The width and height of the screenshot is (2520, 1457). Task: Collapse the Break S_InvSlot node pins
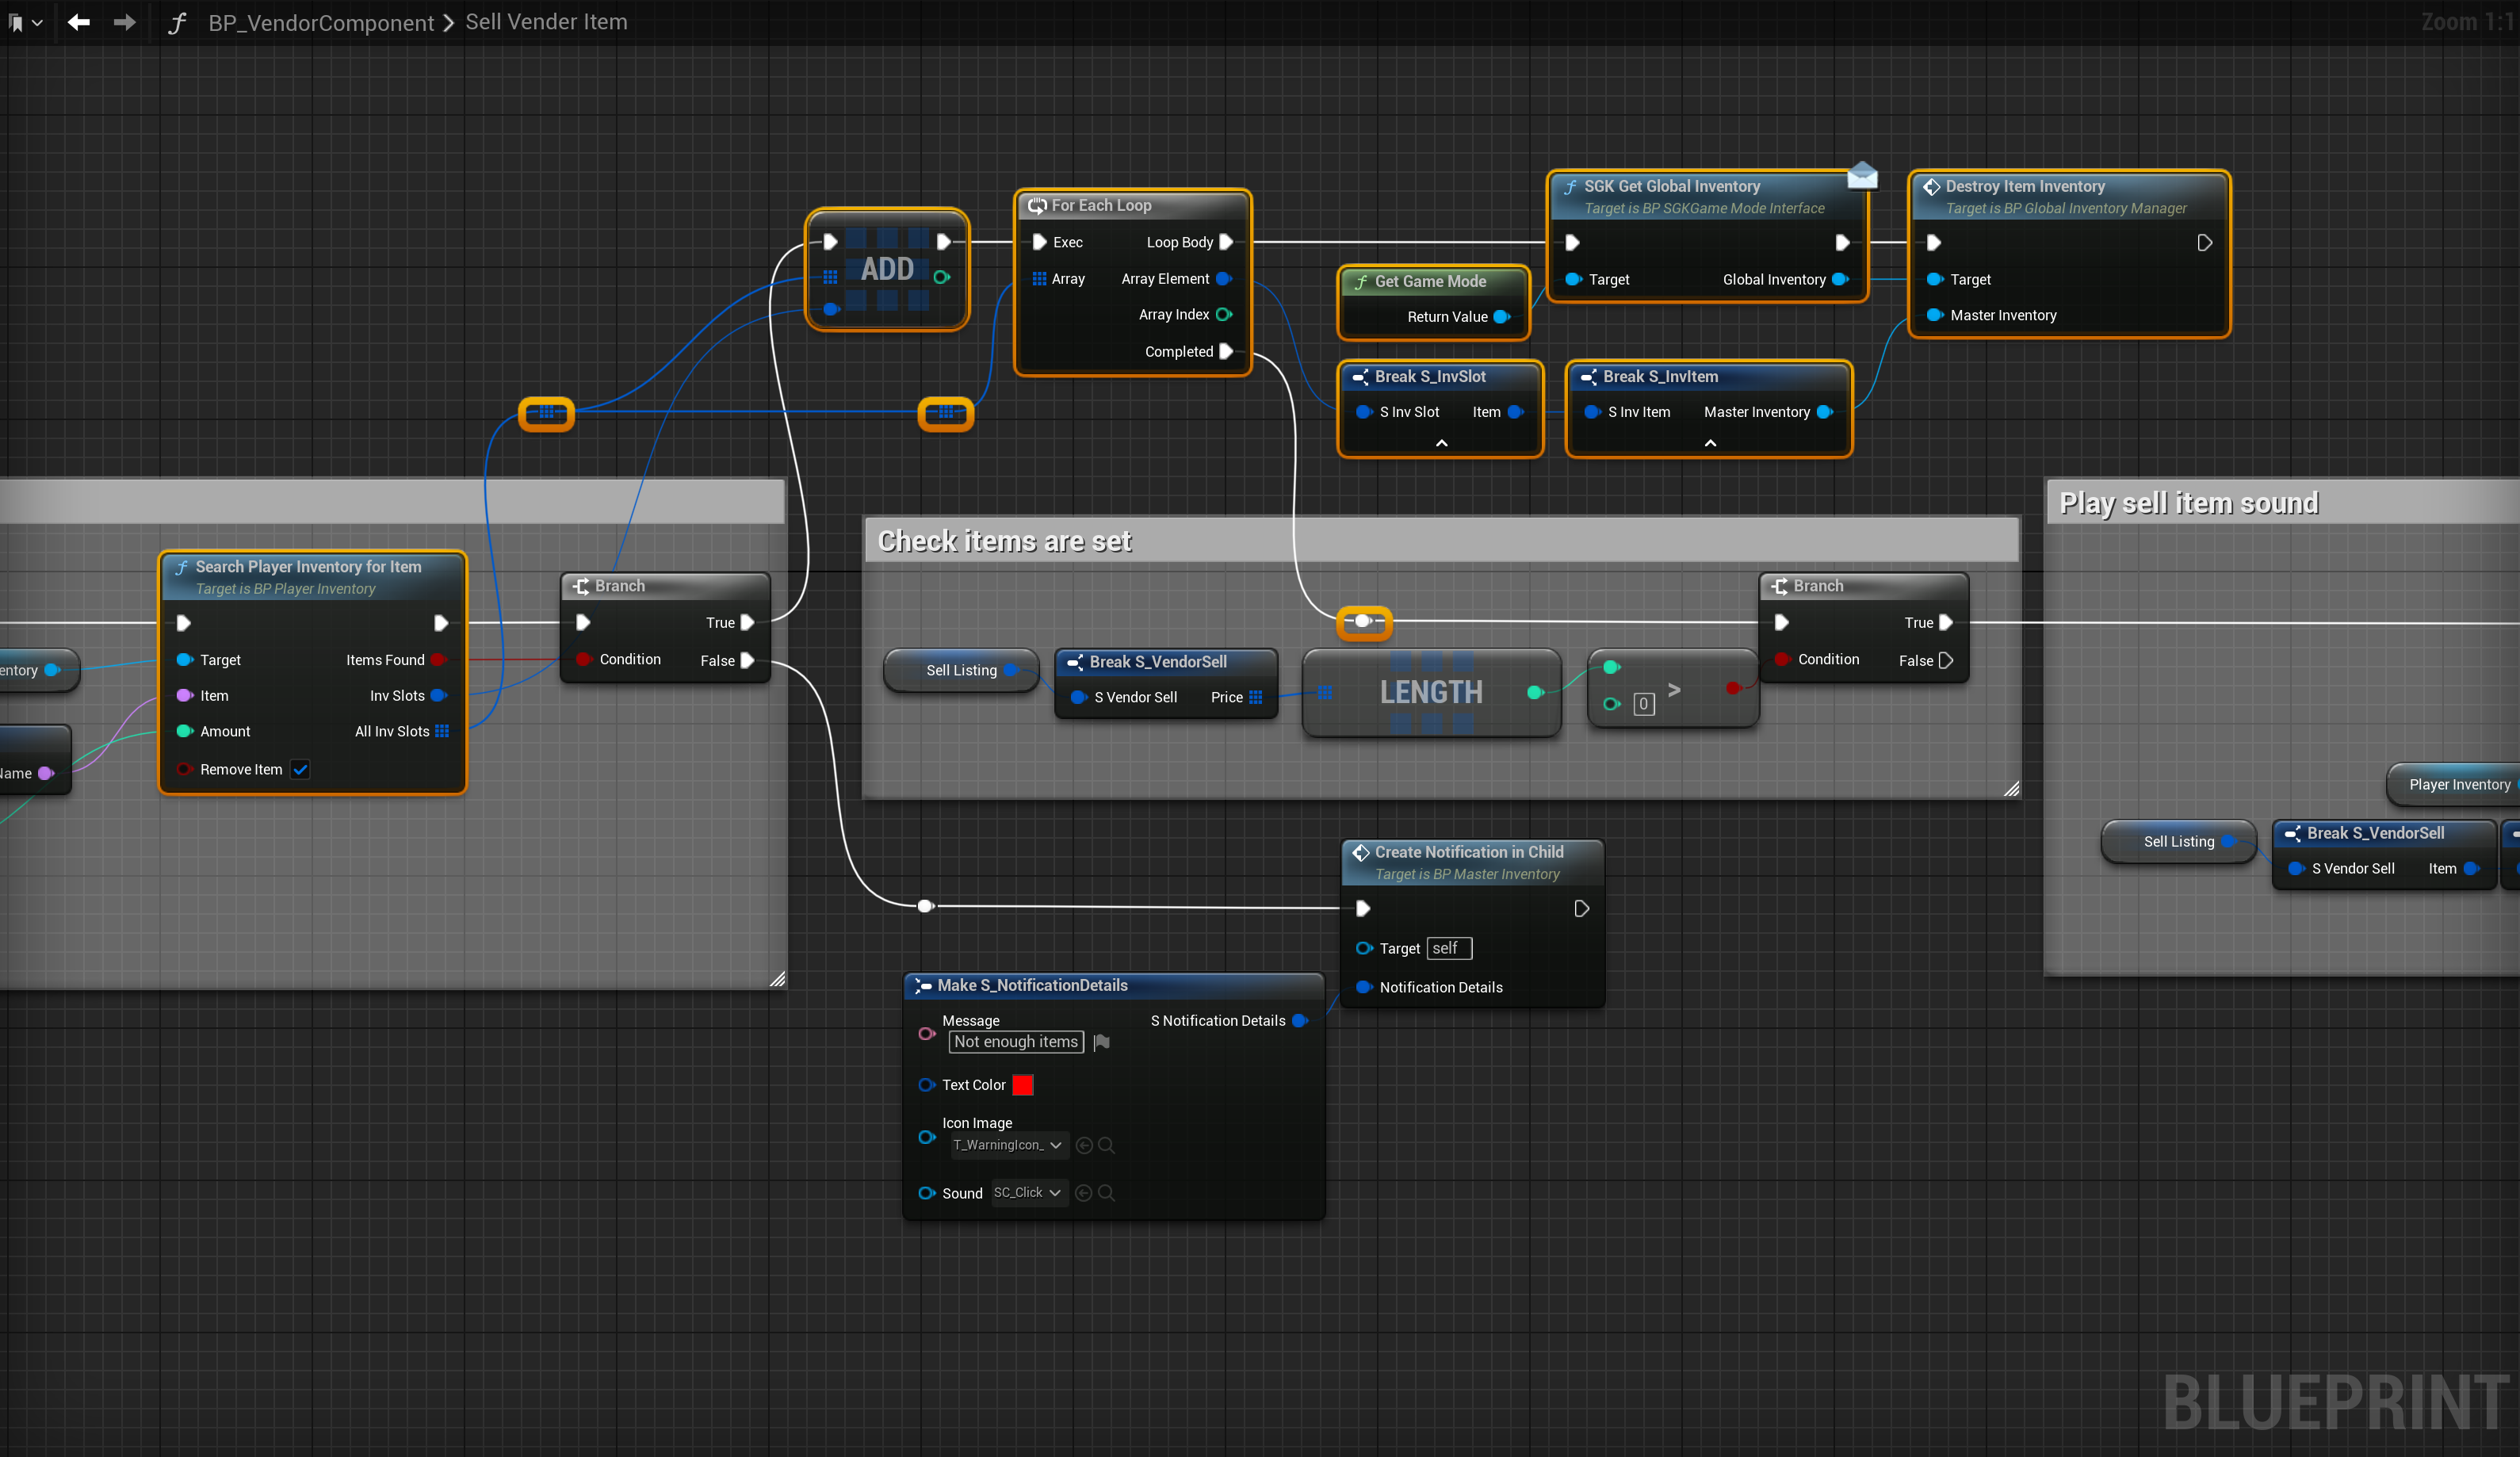1441,443
